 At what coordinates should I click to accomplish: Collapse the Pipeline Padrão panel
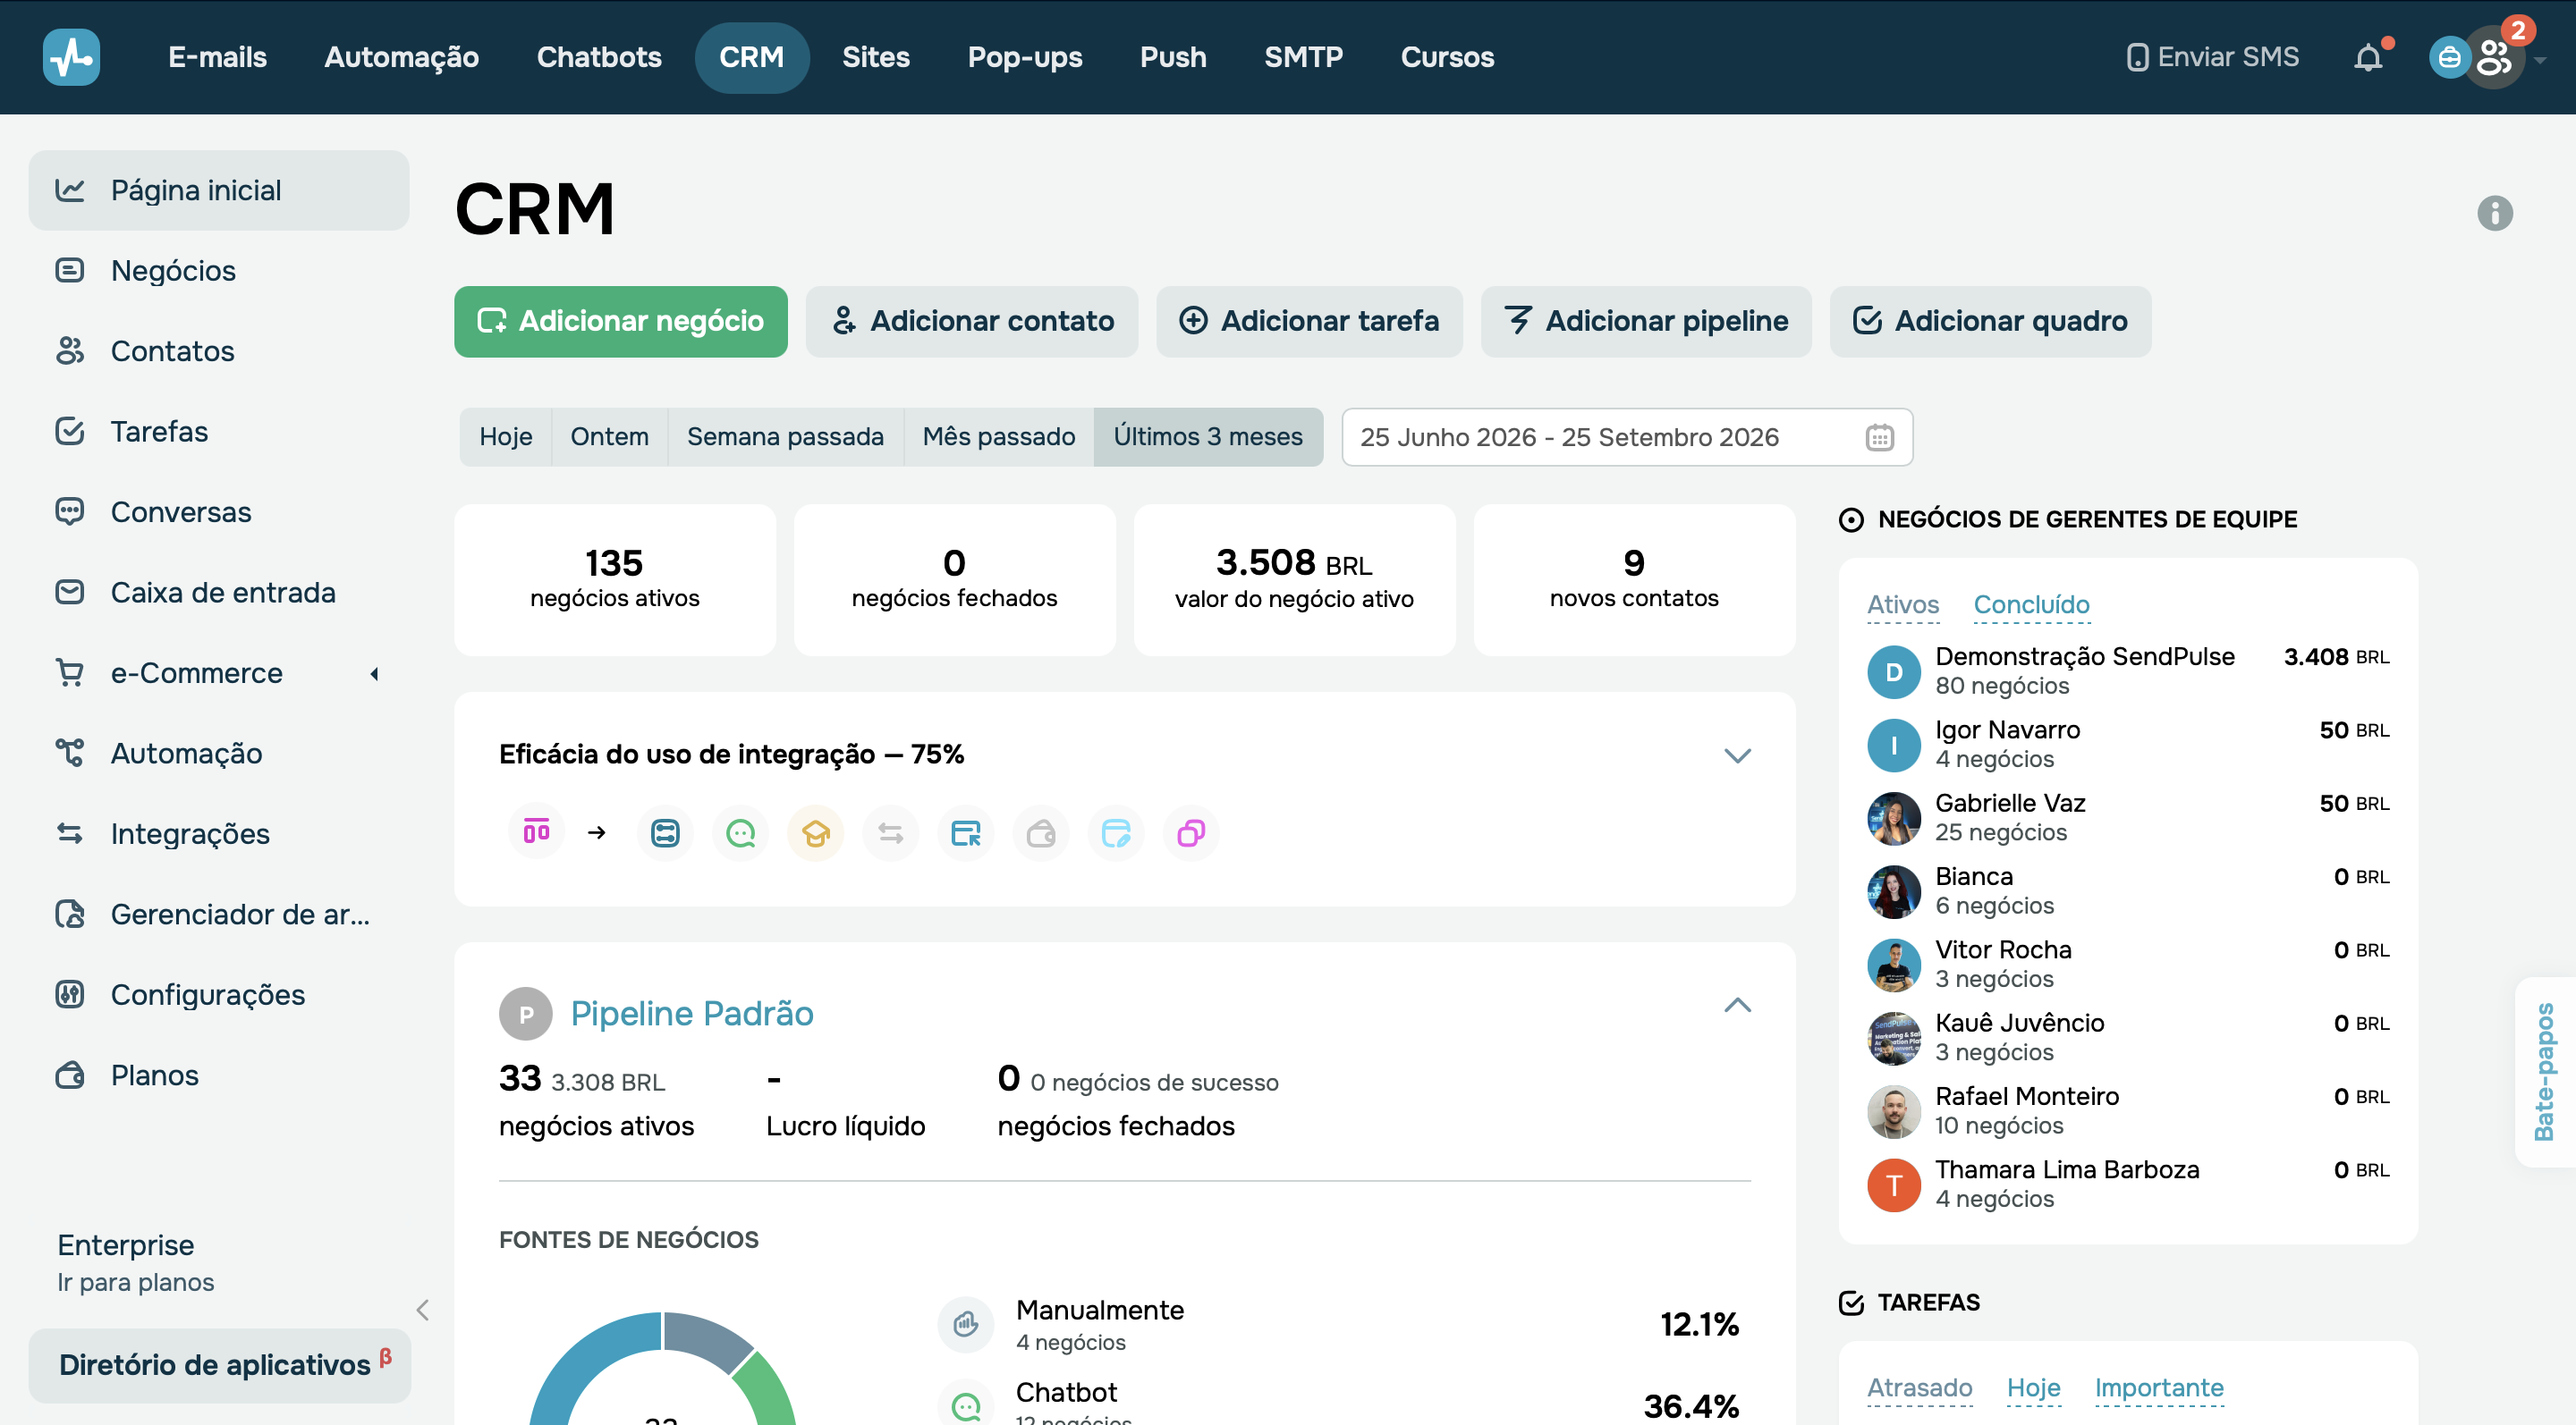tap(1738, 1006)
